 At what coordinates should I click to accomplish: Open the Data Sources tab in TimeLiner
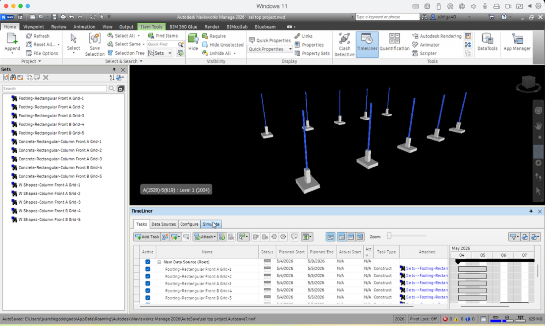pyautogui.click(x=163, y=224)
